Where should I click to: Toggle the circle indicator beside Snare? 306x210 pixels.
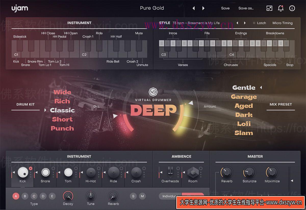53,168
